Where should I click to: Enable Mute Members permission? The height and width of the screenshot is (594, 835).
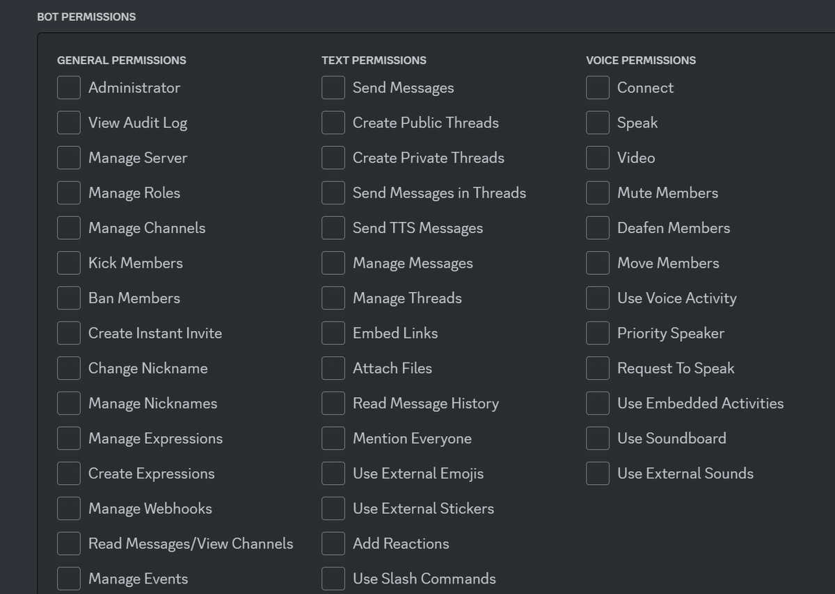[x=597, y=193]
